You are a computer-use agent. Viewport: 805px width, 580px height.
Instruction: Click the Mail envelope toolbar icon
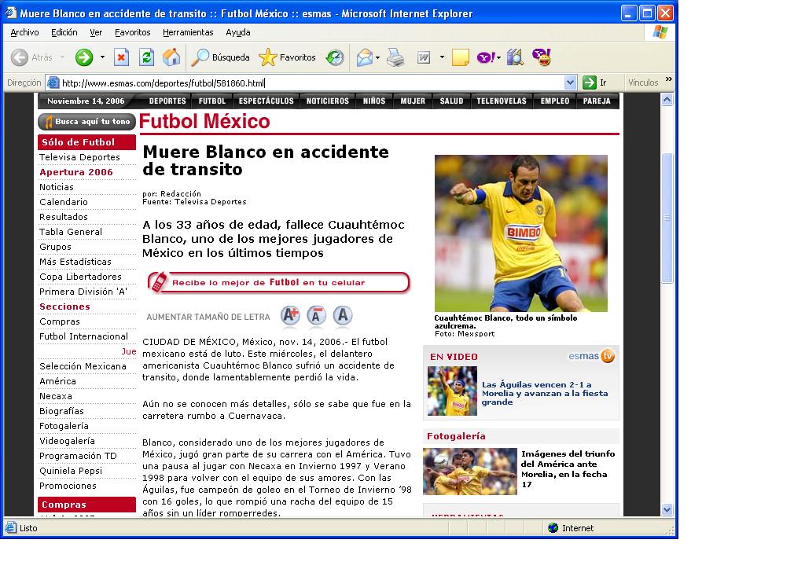pyautogui.click(x=364, y=57)
